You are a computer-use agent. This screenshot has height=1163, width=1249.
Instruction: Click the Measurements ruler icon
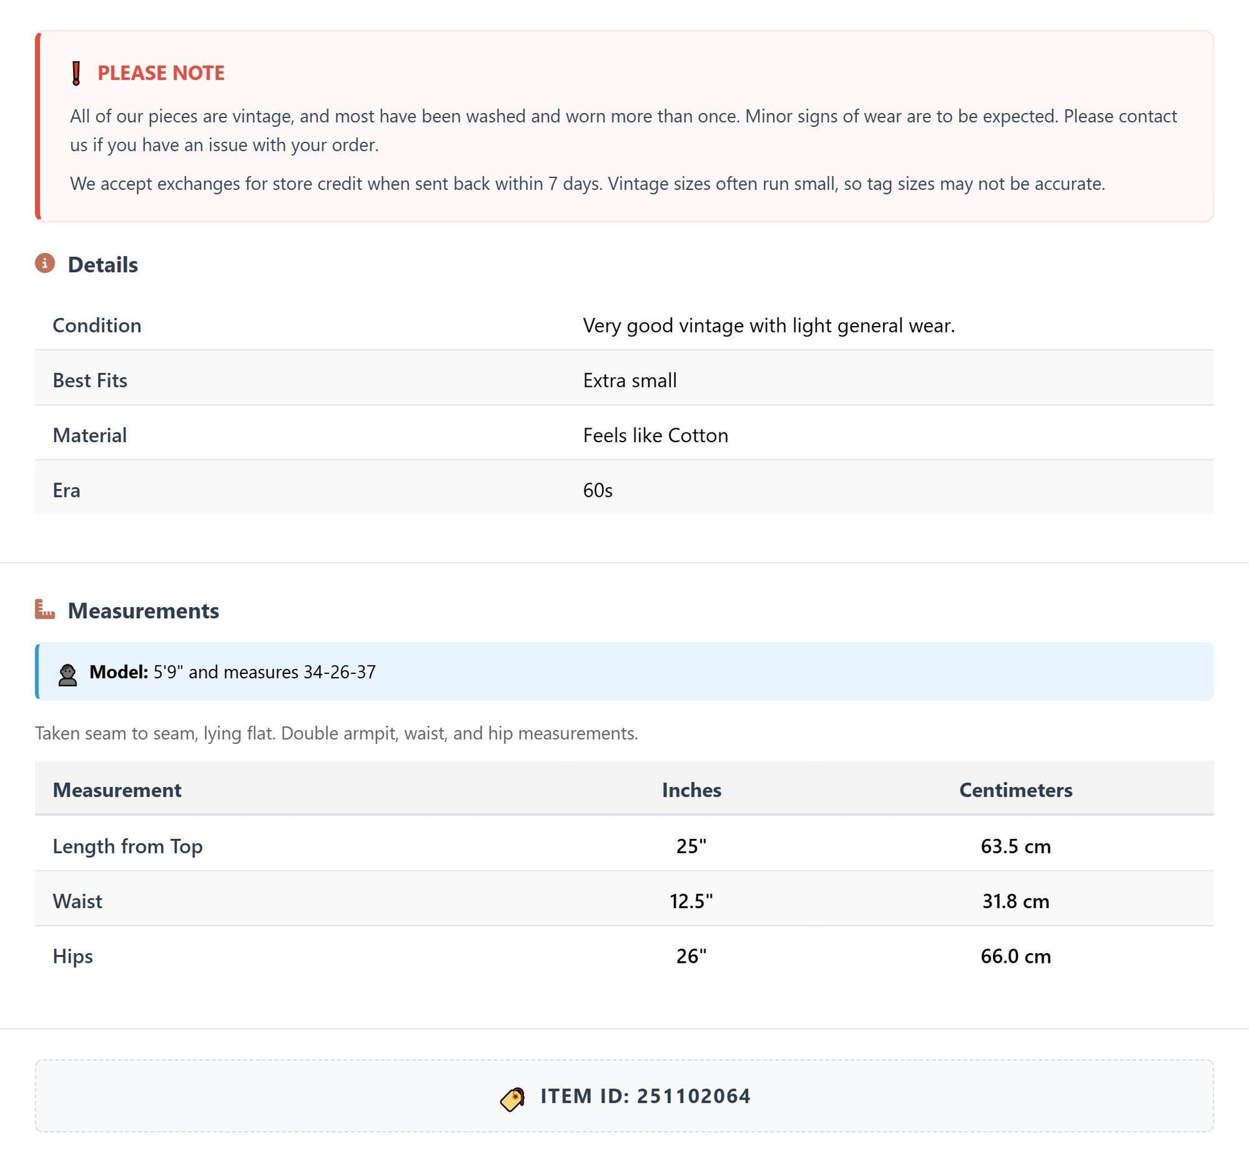click(x=45, y=609)
